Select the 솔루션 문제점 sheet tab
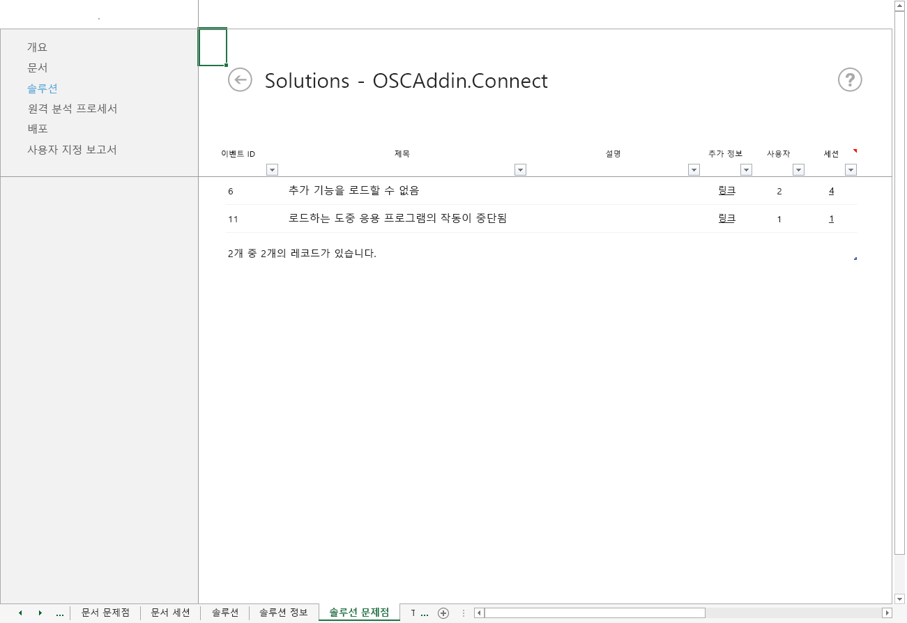The image size is (907, 623). tap(359, 613)
